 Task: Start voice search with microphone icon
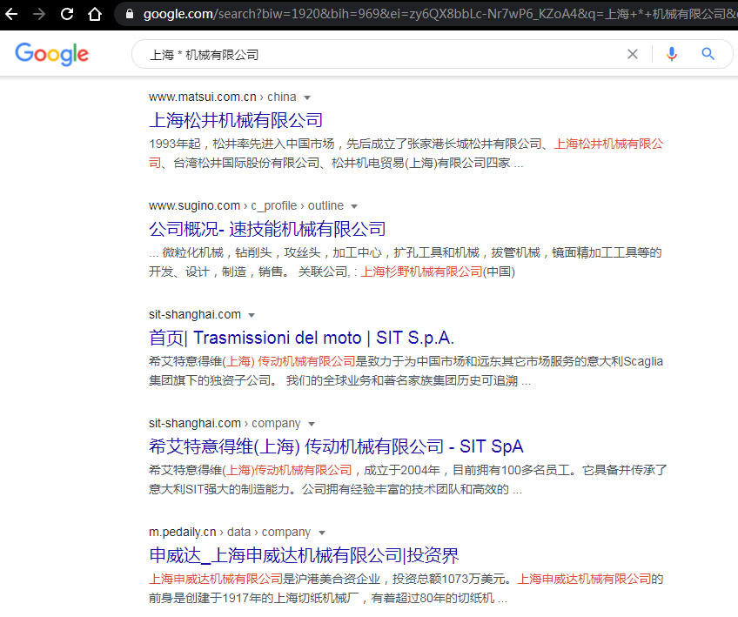pyautogui.click(x=671, y=54)
